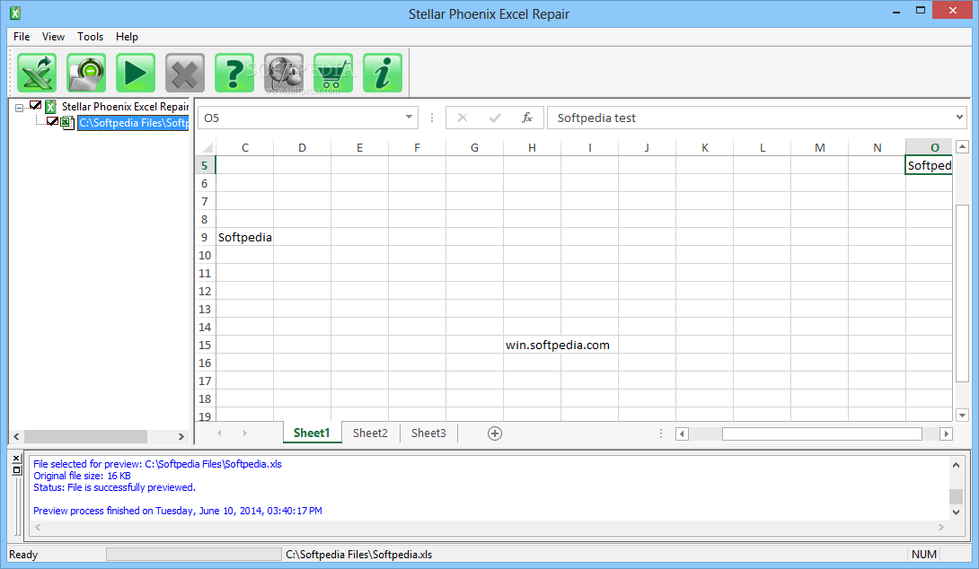The width and height of the screenshot is (979, 569).
Task: Switch to the Sheet2 tab
Action: pos(370,433)
